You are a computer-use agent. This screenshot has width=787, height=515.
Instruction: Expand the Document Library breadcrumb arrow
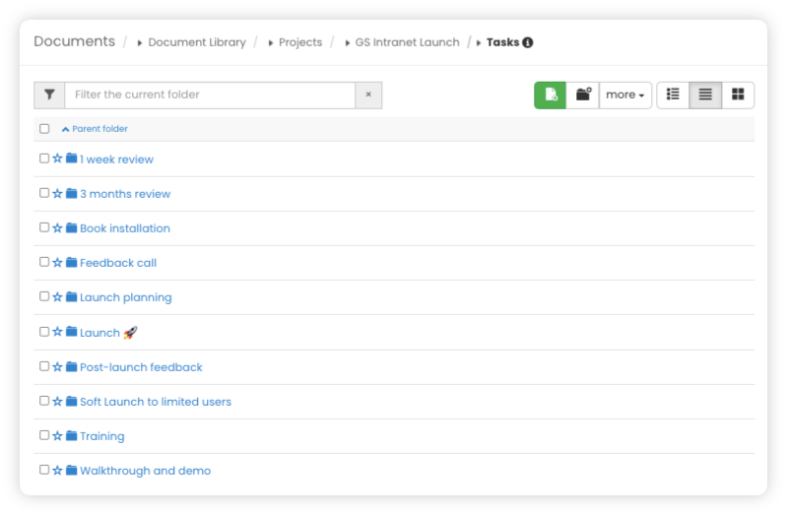pyautogui.click(x=140, y=43)
